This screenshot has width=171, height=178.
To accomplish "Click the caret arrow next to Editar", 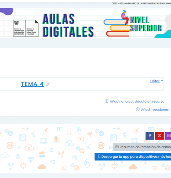I will point(162,81).
